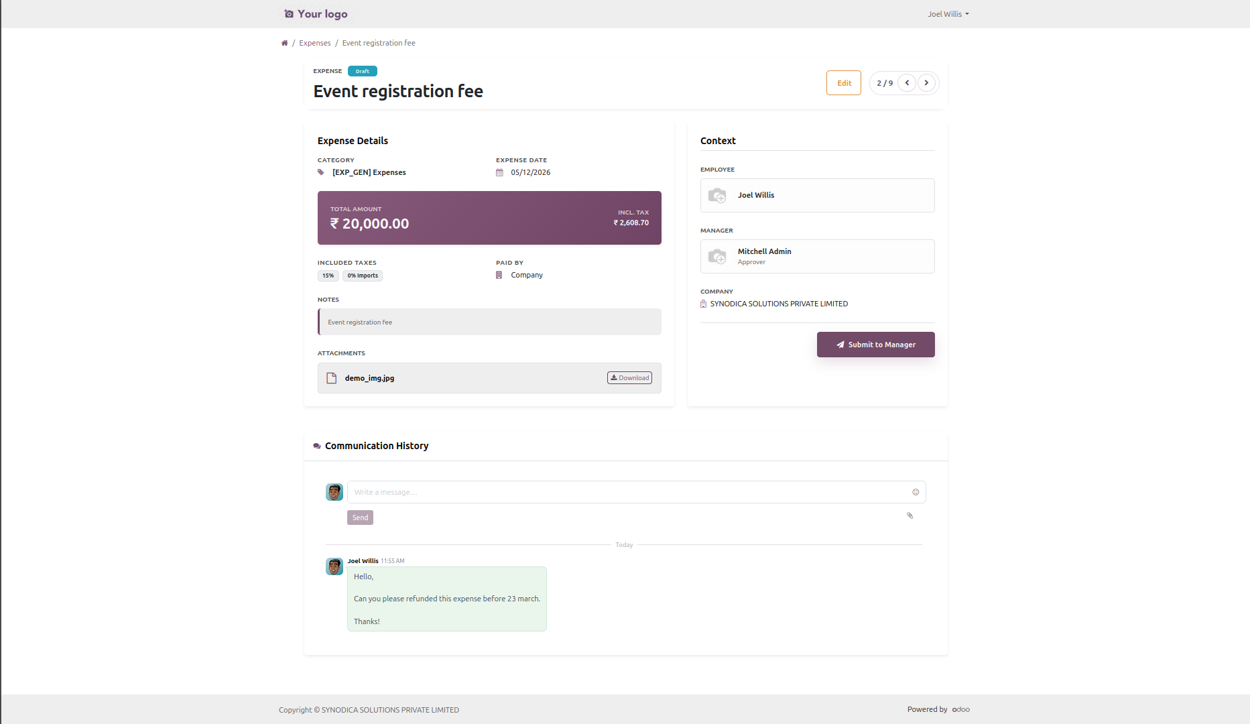This screenshot has width=1250, height=724.
Task: Click the ₹ 2,608.70 tax amount
Action: click(x=631, y=223)
